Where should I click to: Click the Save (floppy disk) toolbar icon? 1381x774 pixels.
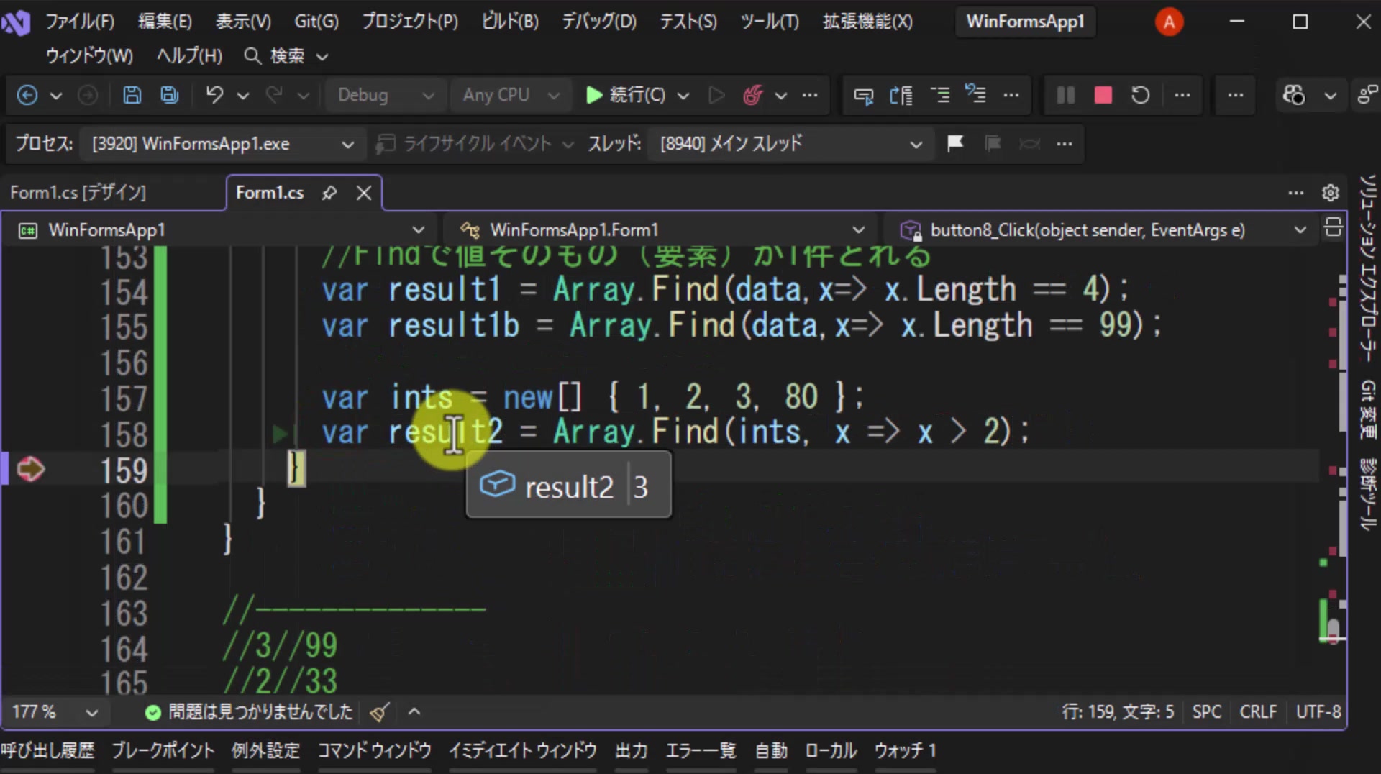(132, 95)
